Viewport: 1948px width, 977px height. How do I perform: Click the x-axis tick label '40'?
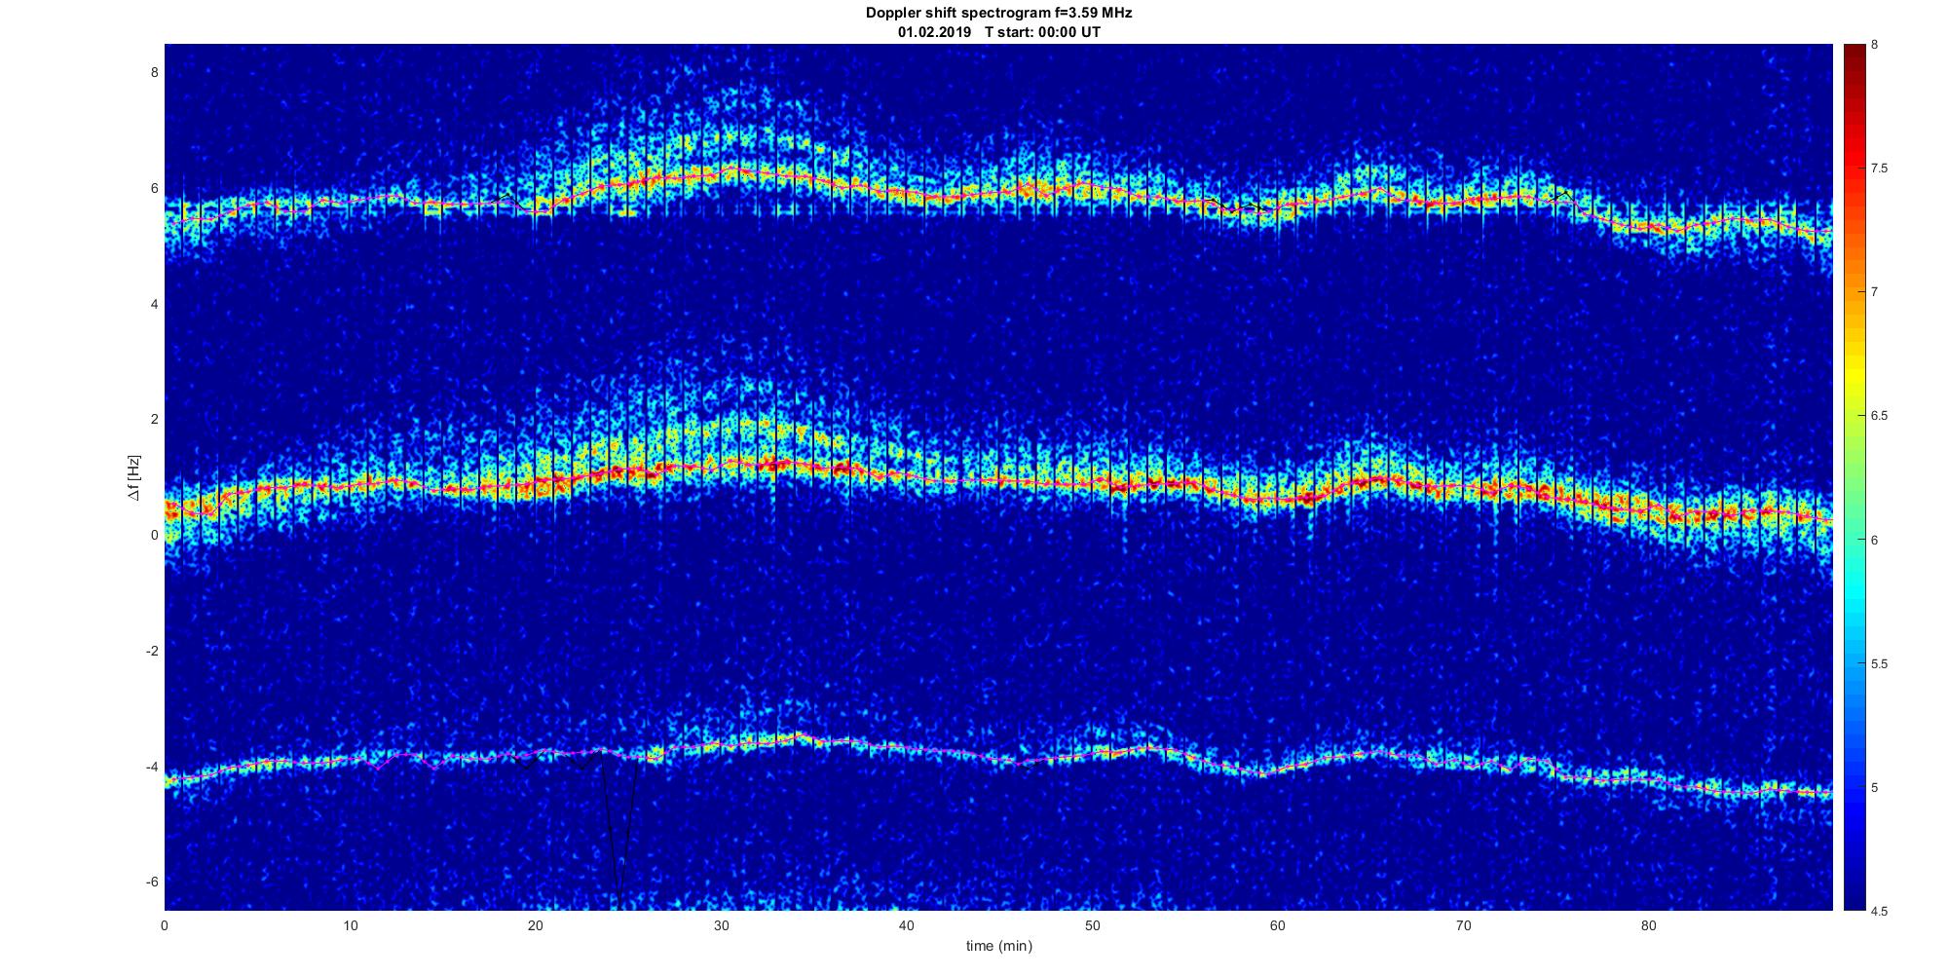907,925
